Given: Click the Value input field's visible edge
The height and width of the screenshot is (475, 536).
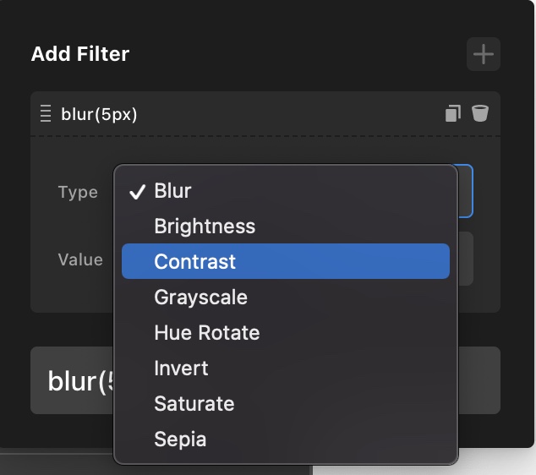Looking at the screenshot, I should pyautogui.click(x=466, y=259).
